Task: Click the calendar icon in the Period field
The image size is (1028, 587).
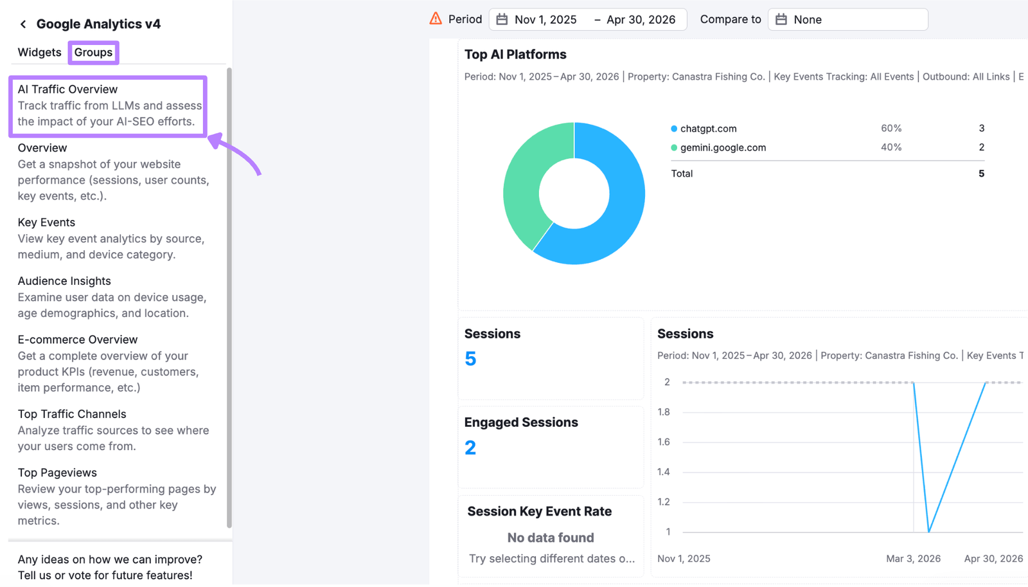Action: point(502,19)
